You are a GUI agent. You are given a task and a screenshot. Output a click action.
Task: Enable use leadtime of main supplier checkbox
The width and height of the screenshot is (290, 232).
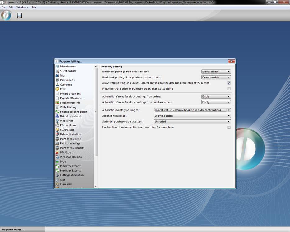pos(229,127)
